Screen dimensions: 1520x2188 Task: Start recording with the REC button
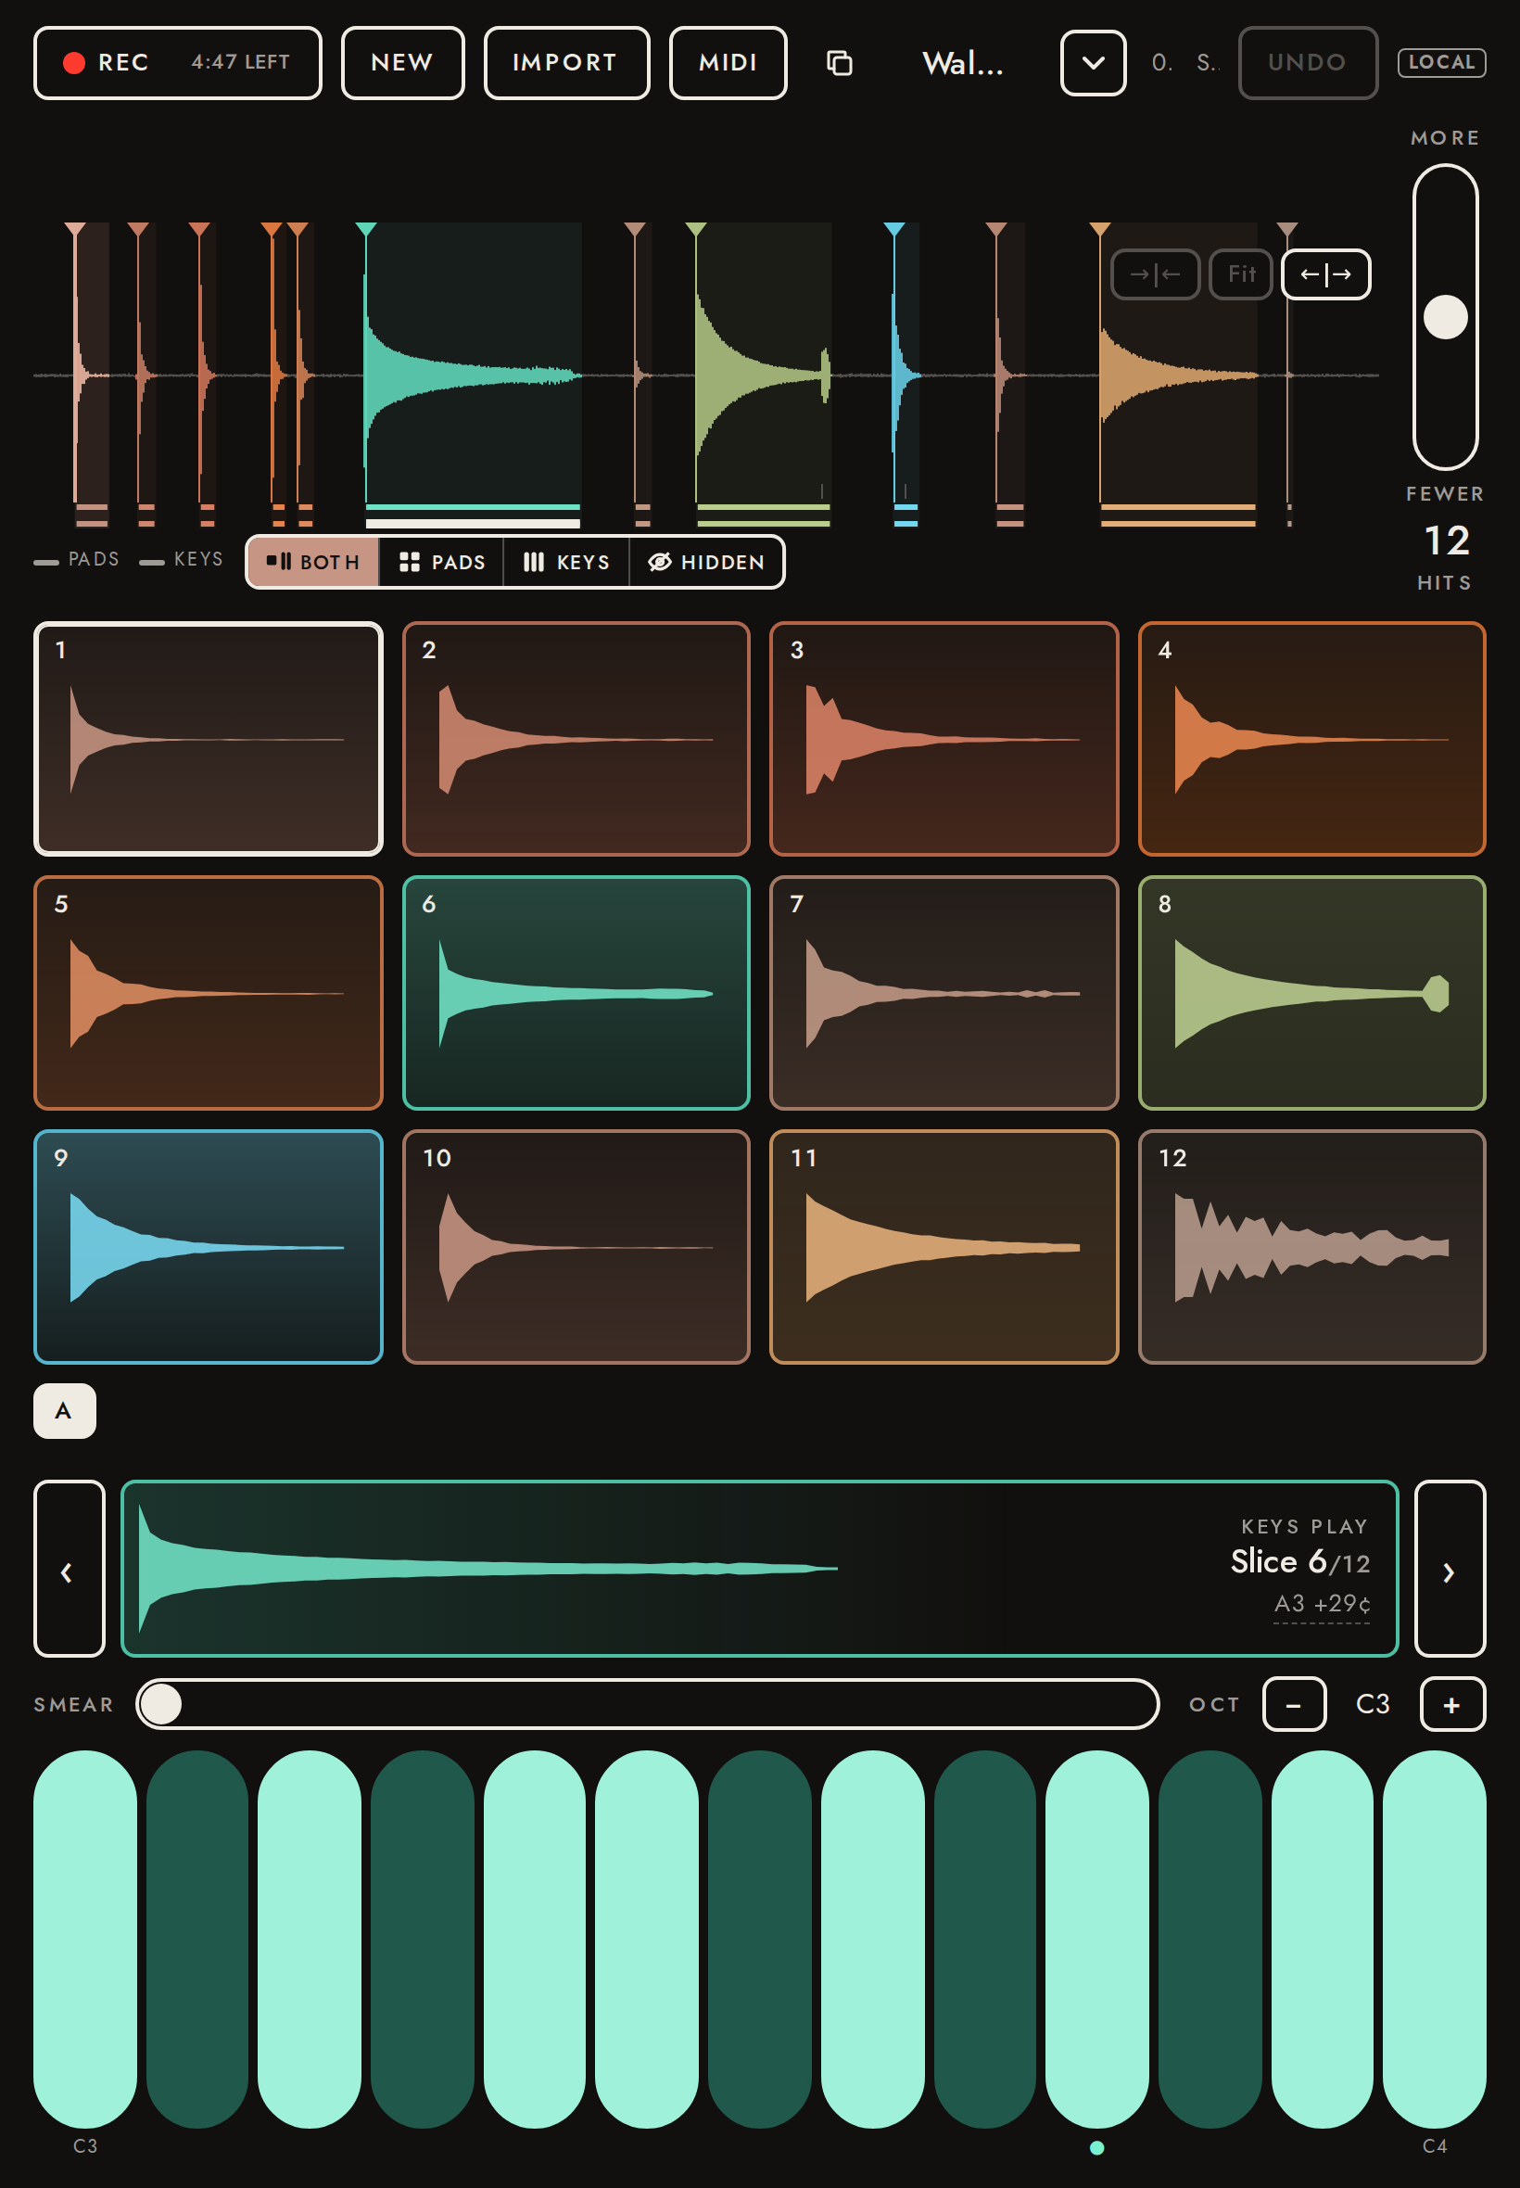pyautogui.click(x=177, y=63)
